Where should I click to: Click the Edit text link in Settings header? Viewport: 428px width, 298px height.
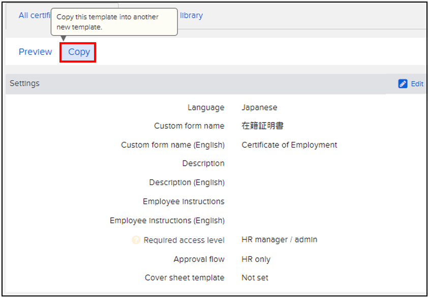click(417, 84)
